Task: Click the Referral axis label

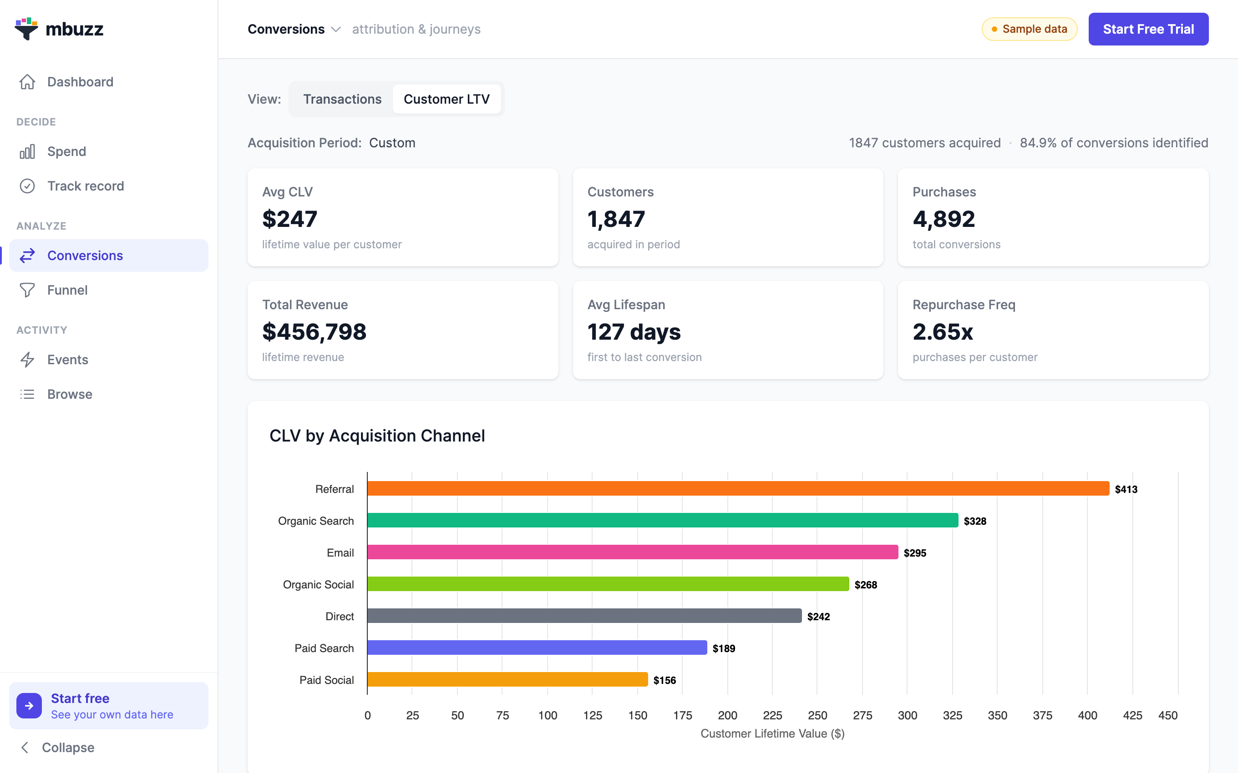Action: (335, 489)
